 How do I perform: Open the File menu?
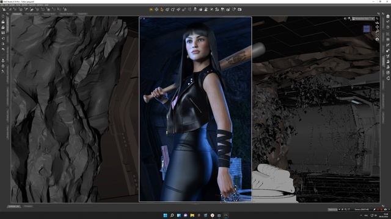tap(2, 5)
